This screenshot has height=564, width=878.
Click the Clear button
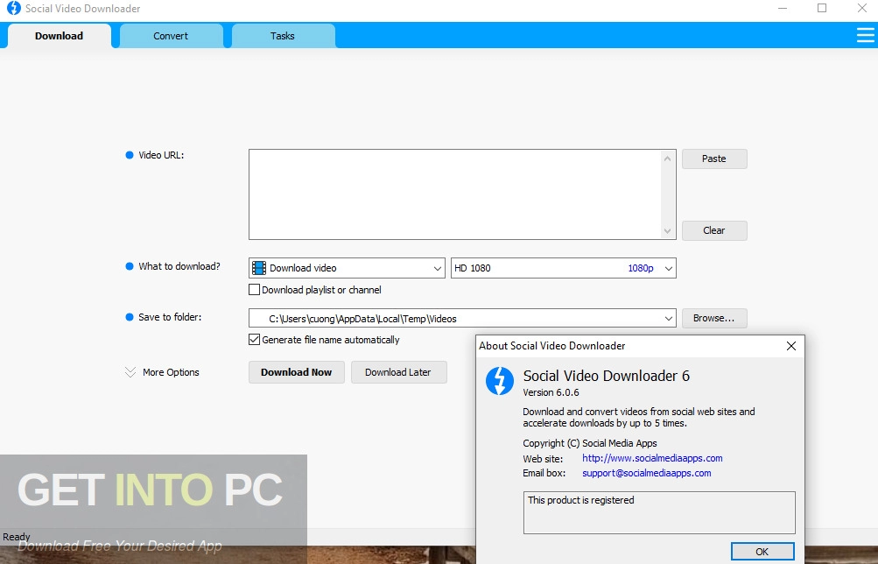coord(714,230)
